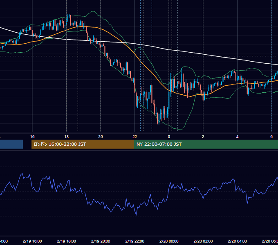Click the 2/19 22:00 date label

pos(135,241)
